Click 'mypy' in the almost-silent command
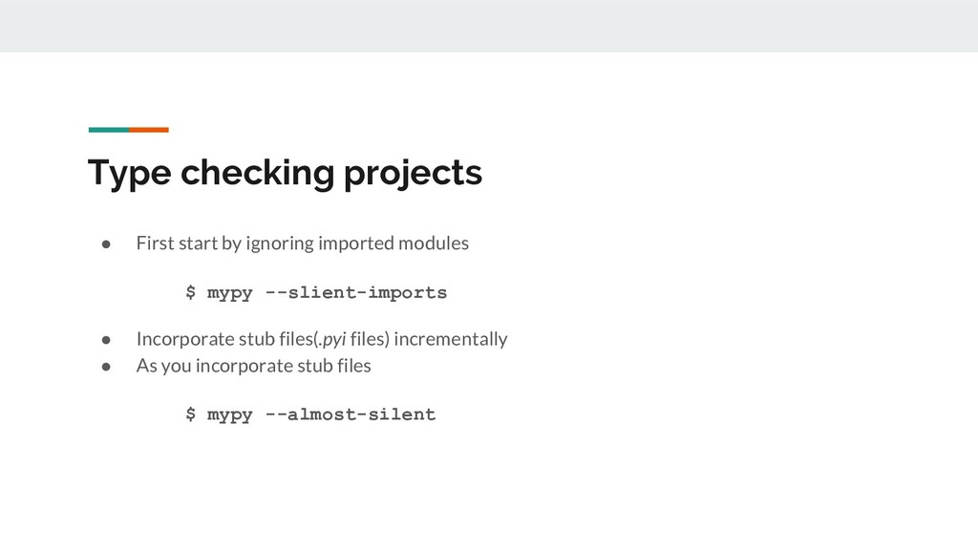Viewport: 978px width, 550px height. pos(230,414)
